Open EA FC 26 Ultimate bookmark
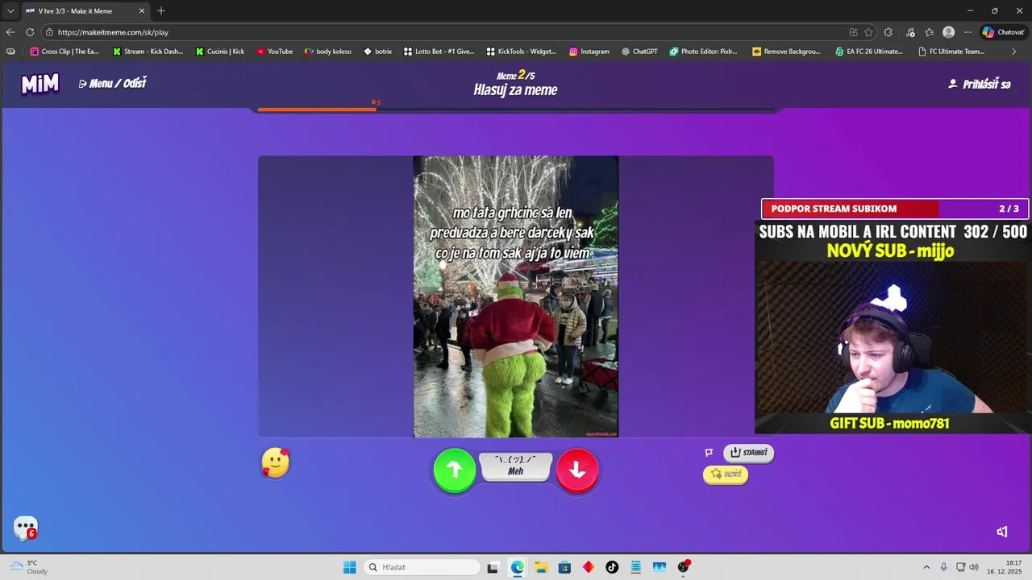This screenshot has height=580, width=1032. click(x=869, y=52)
